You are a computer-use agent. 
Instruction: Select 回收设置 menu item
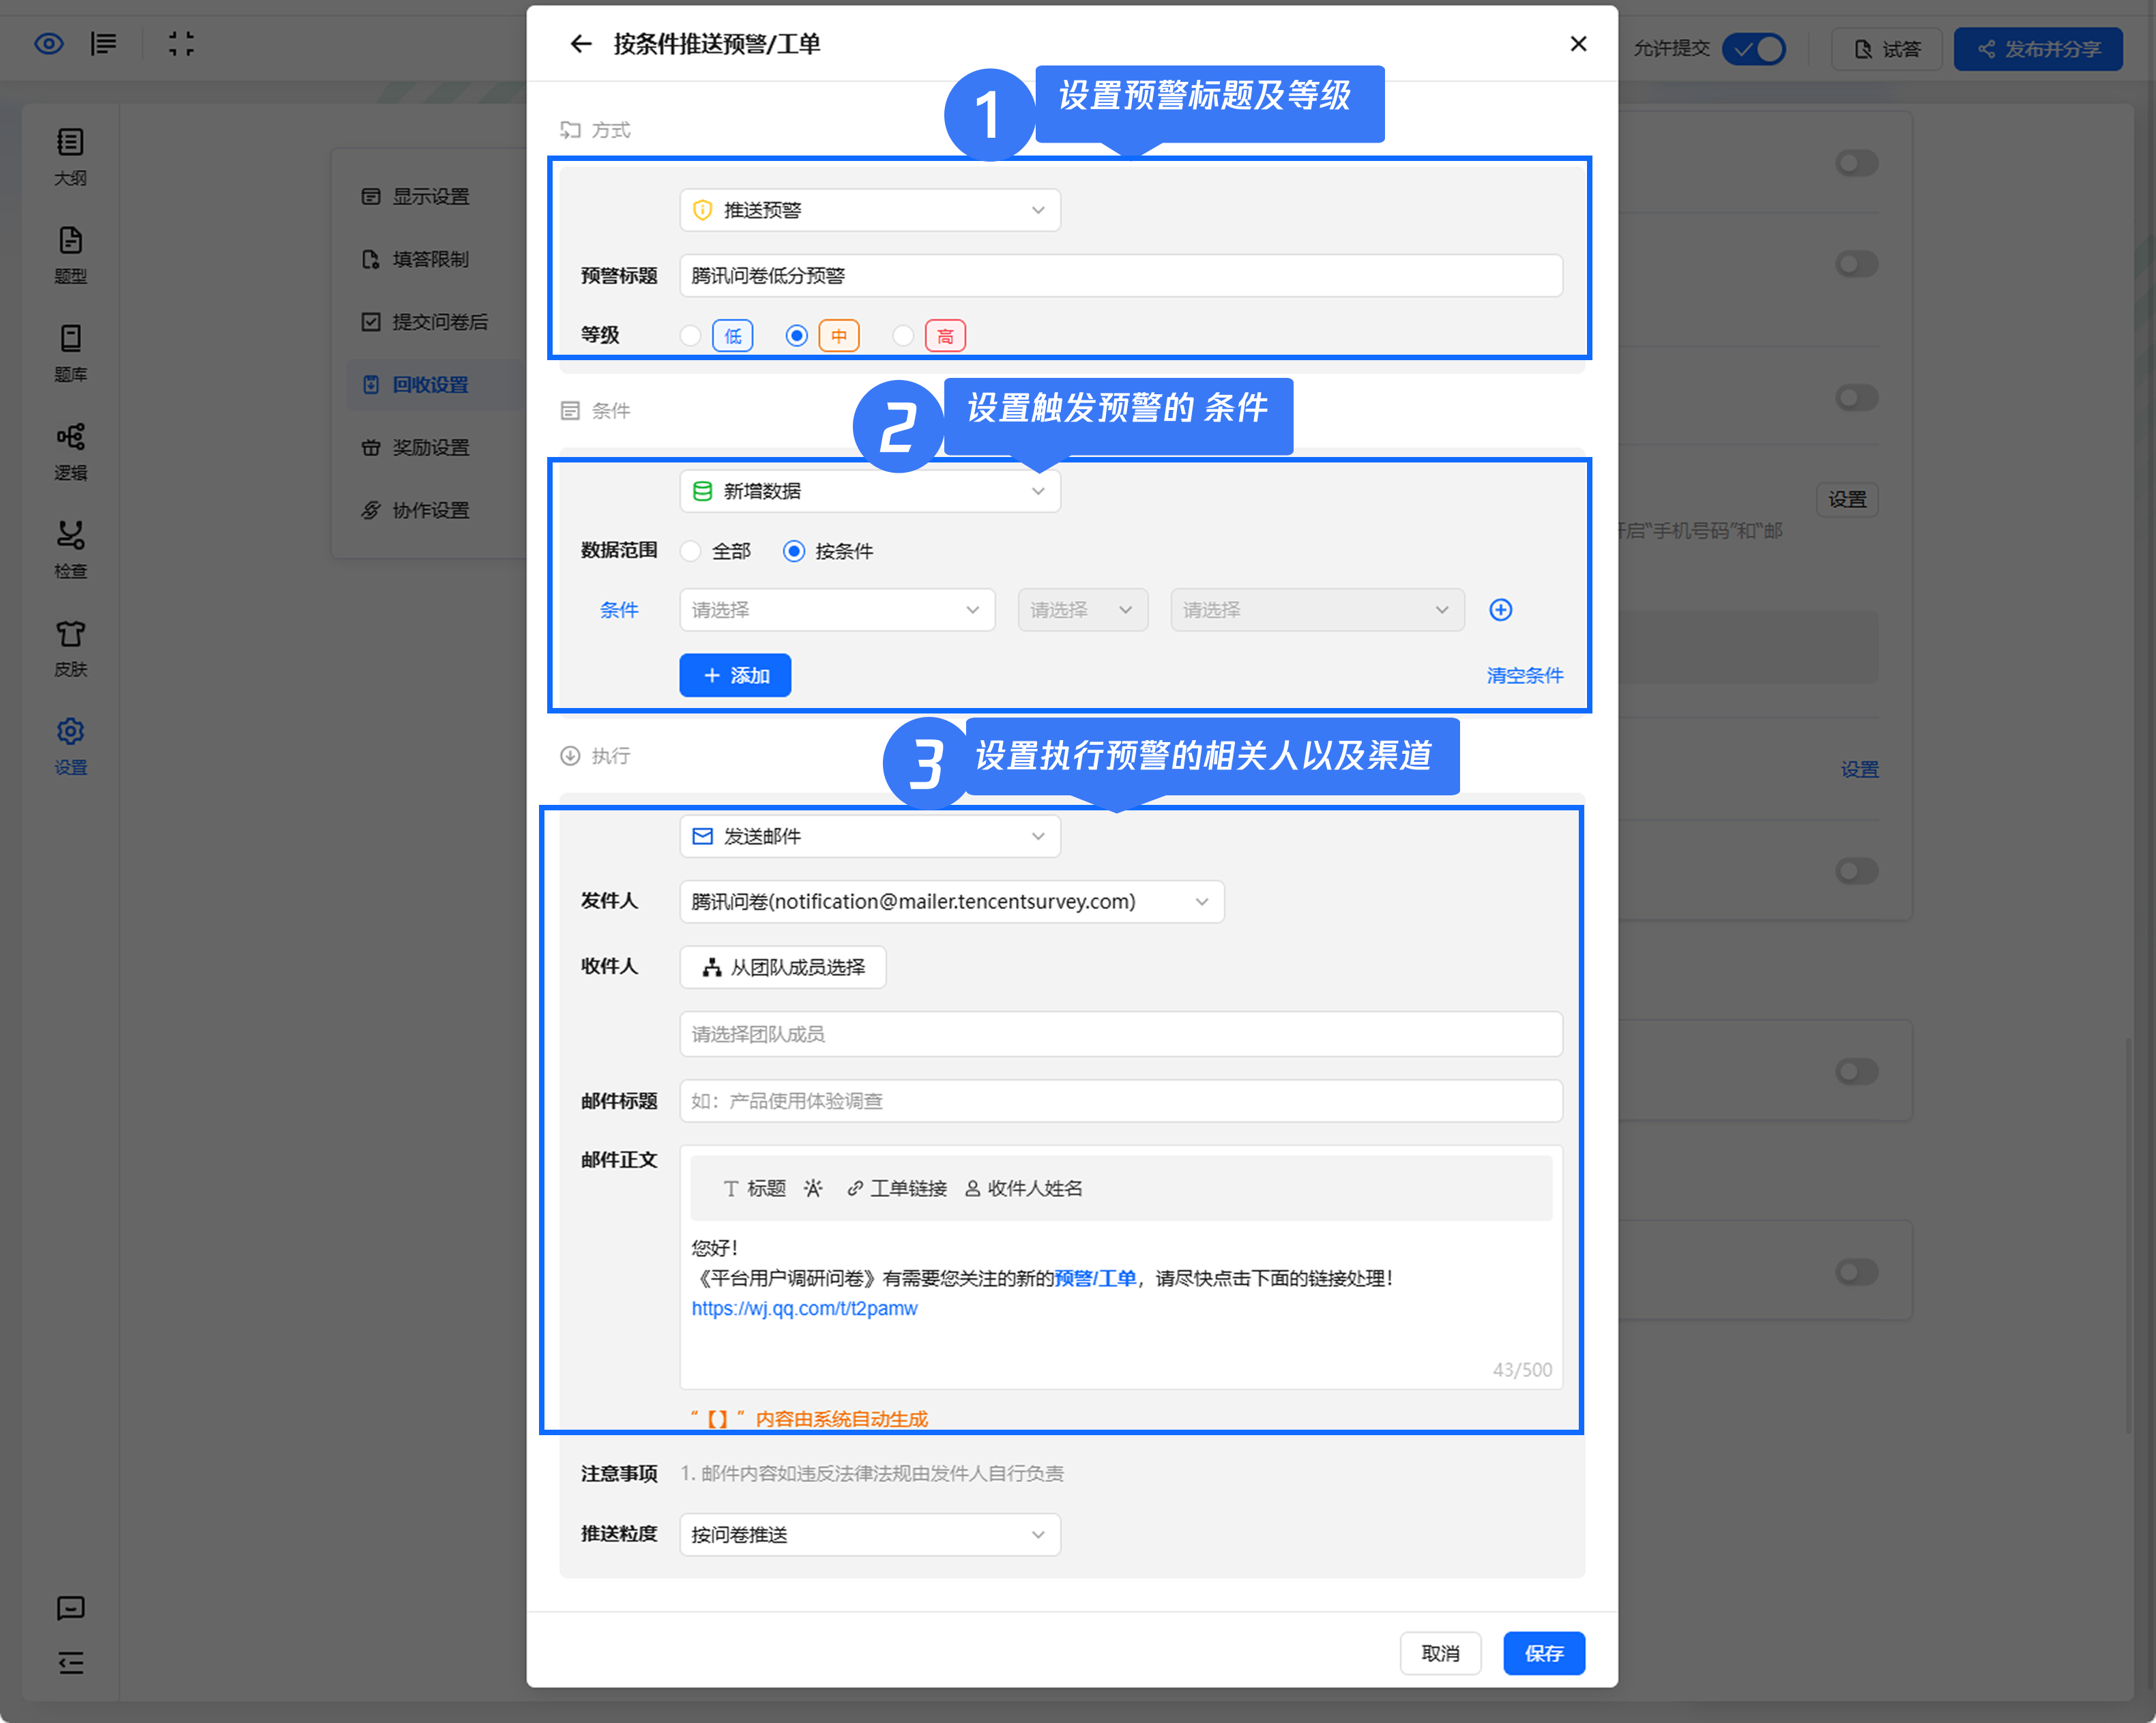pyautogui.click(x=430, y=385)
